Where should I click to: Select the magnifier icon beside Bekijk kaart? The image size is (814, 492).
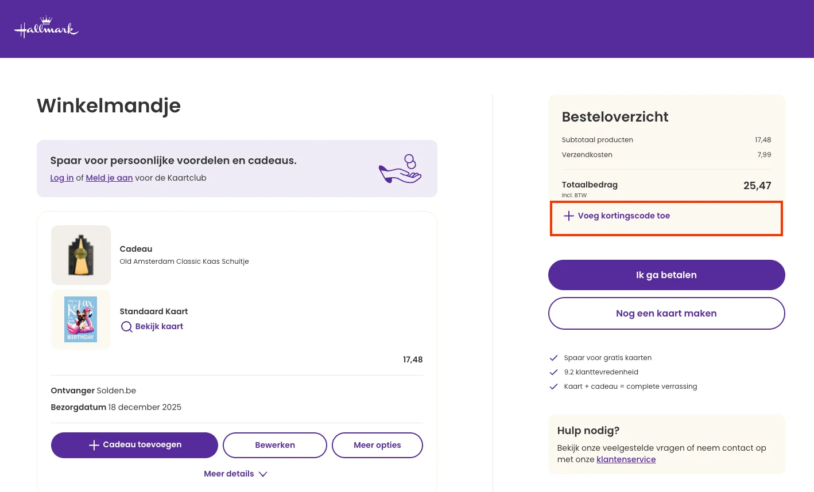tap(126, 326)
